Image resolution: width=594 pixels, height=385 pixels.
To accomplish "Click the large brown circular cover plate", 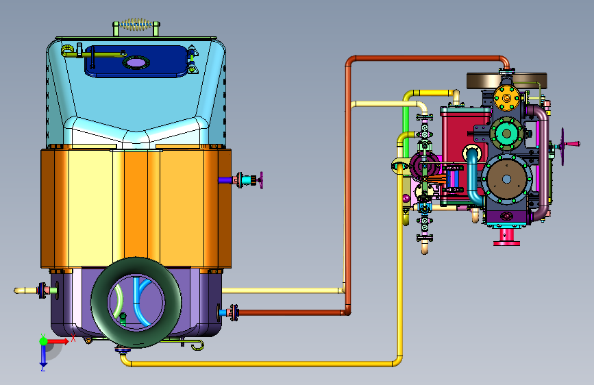I will (x=506, y=179).
